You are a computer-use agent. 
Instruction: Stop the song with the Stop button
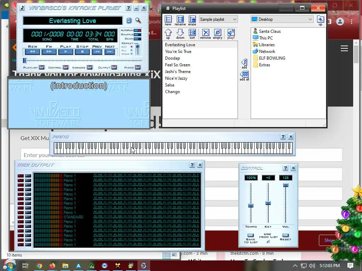point(82,52)
